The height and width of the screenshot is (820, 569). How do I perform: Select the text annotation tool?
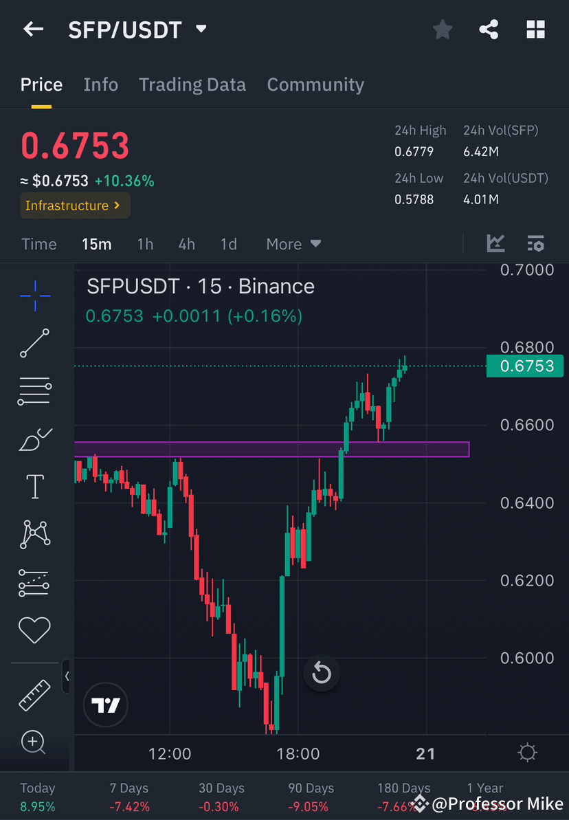point(34,486)
